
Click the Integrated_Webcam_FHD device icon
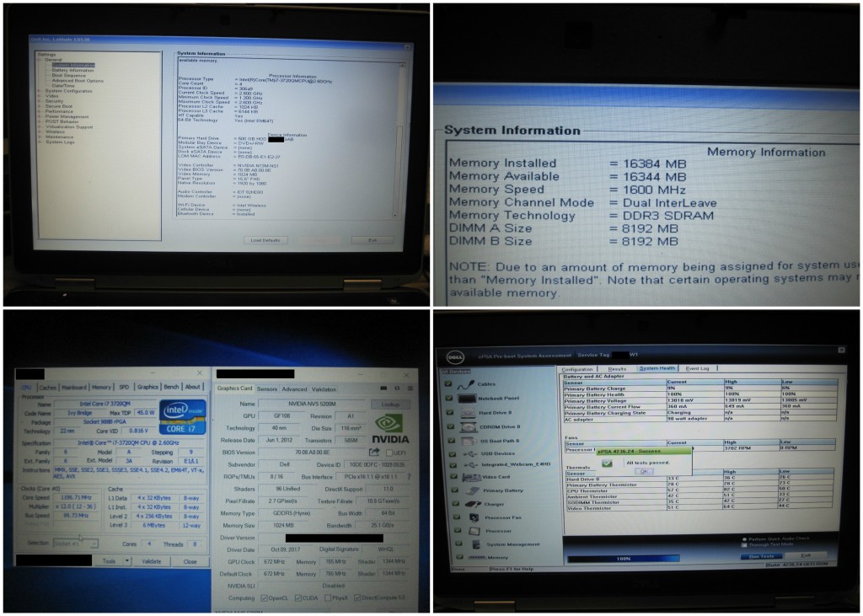(470, 464)
